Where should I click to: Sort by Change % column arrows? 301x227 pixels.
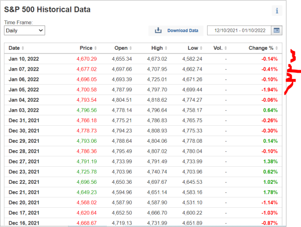point(277,48)
